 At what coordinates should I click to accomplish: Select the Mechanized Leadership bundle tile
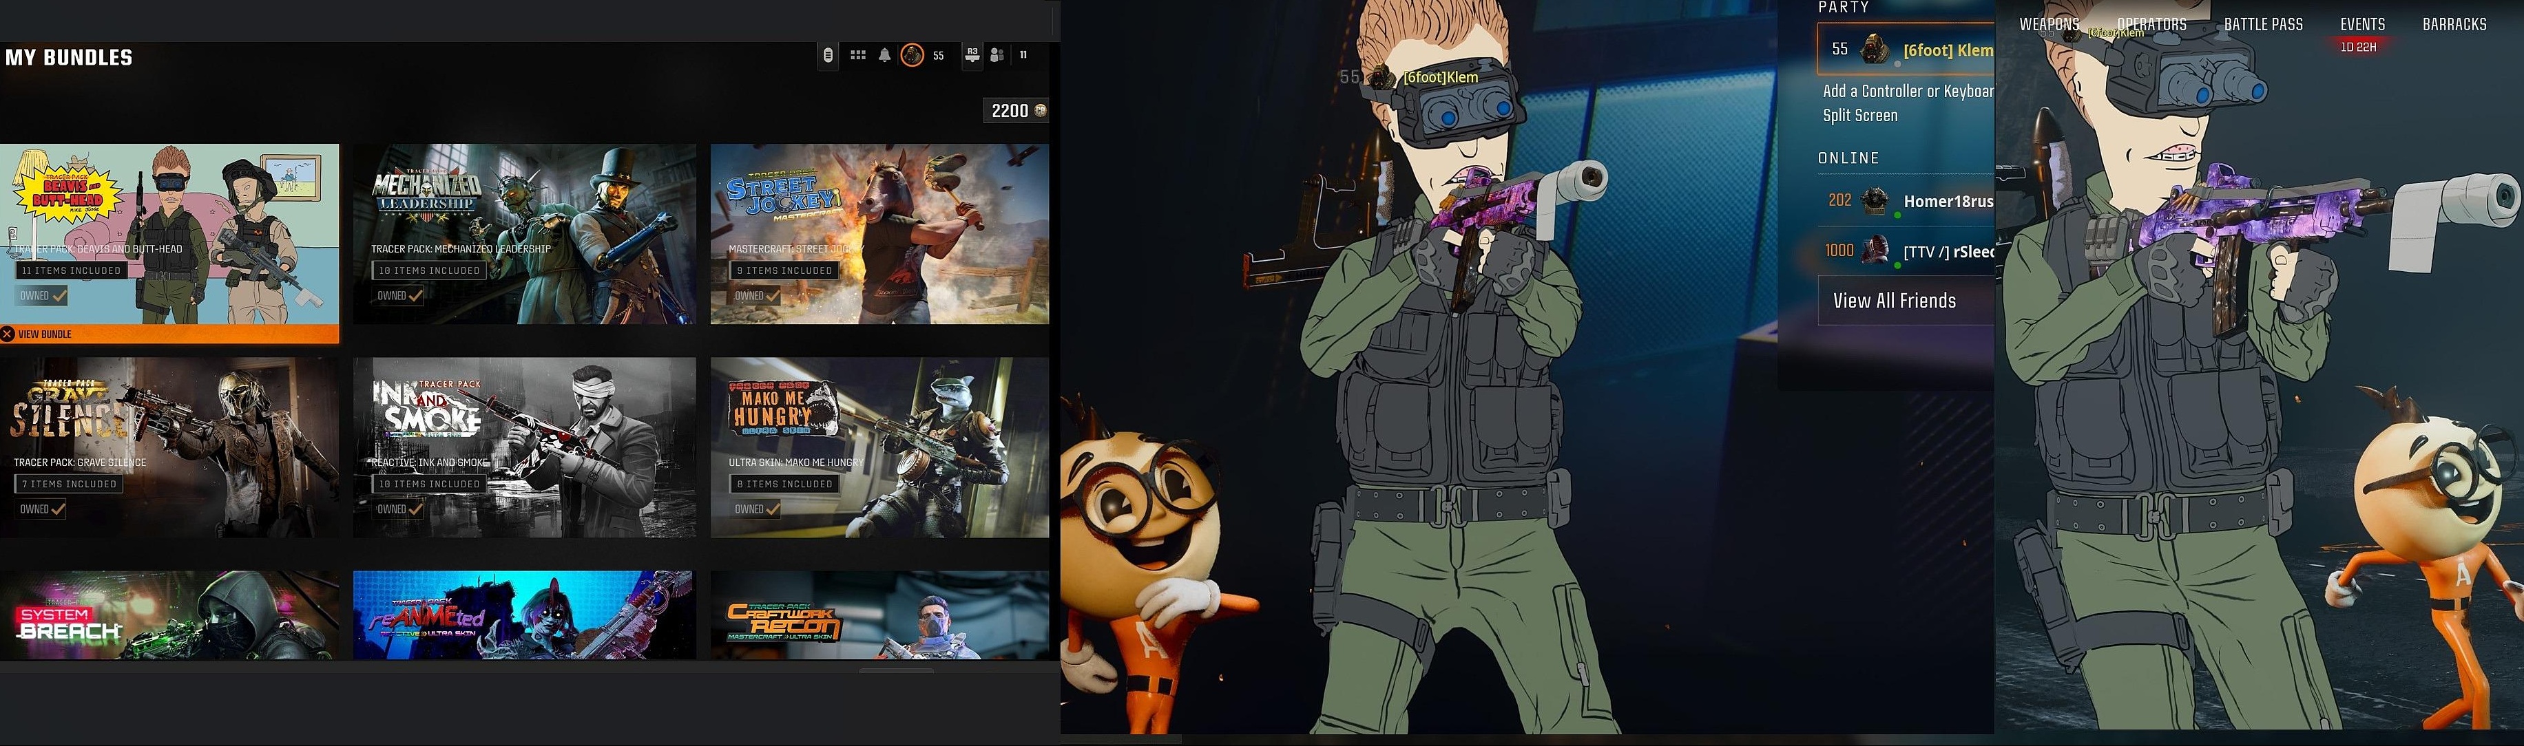click(524, 235)
